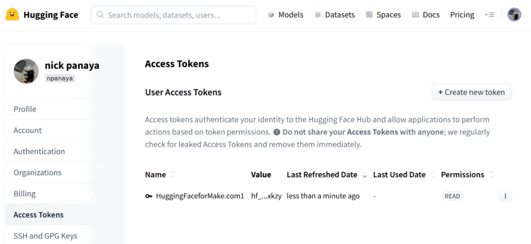Go to SSH and GPG Keys settings

pos(45,236)
